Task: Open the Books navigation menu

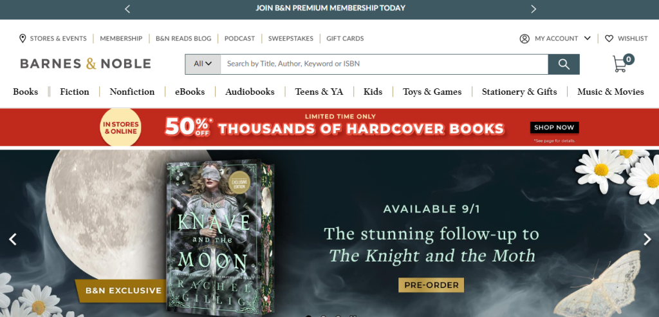Action: click(25, 91)
